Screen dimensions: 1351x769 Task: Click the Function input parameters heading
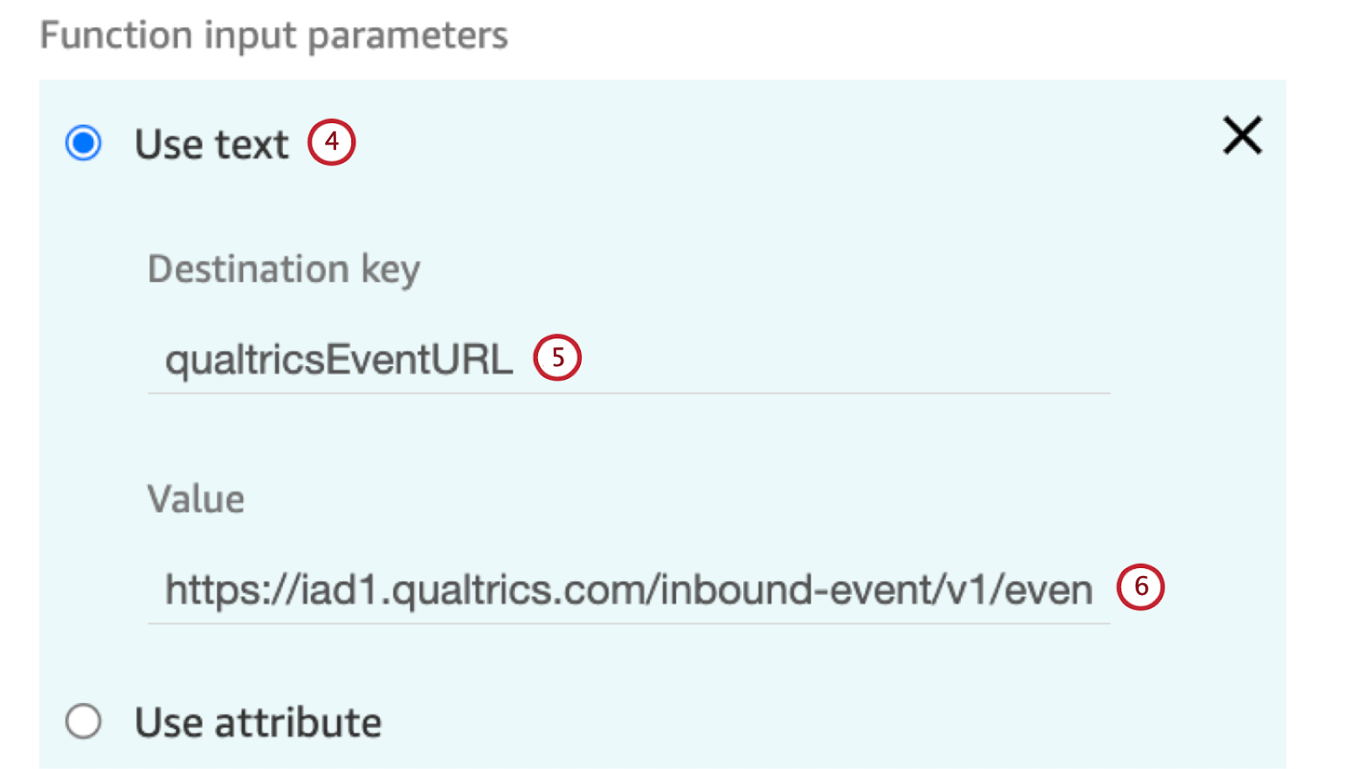pyautogui.click(x=274, y=35)
